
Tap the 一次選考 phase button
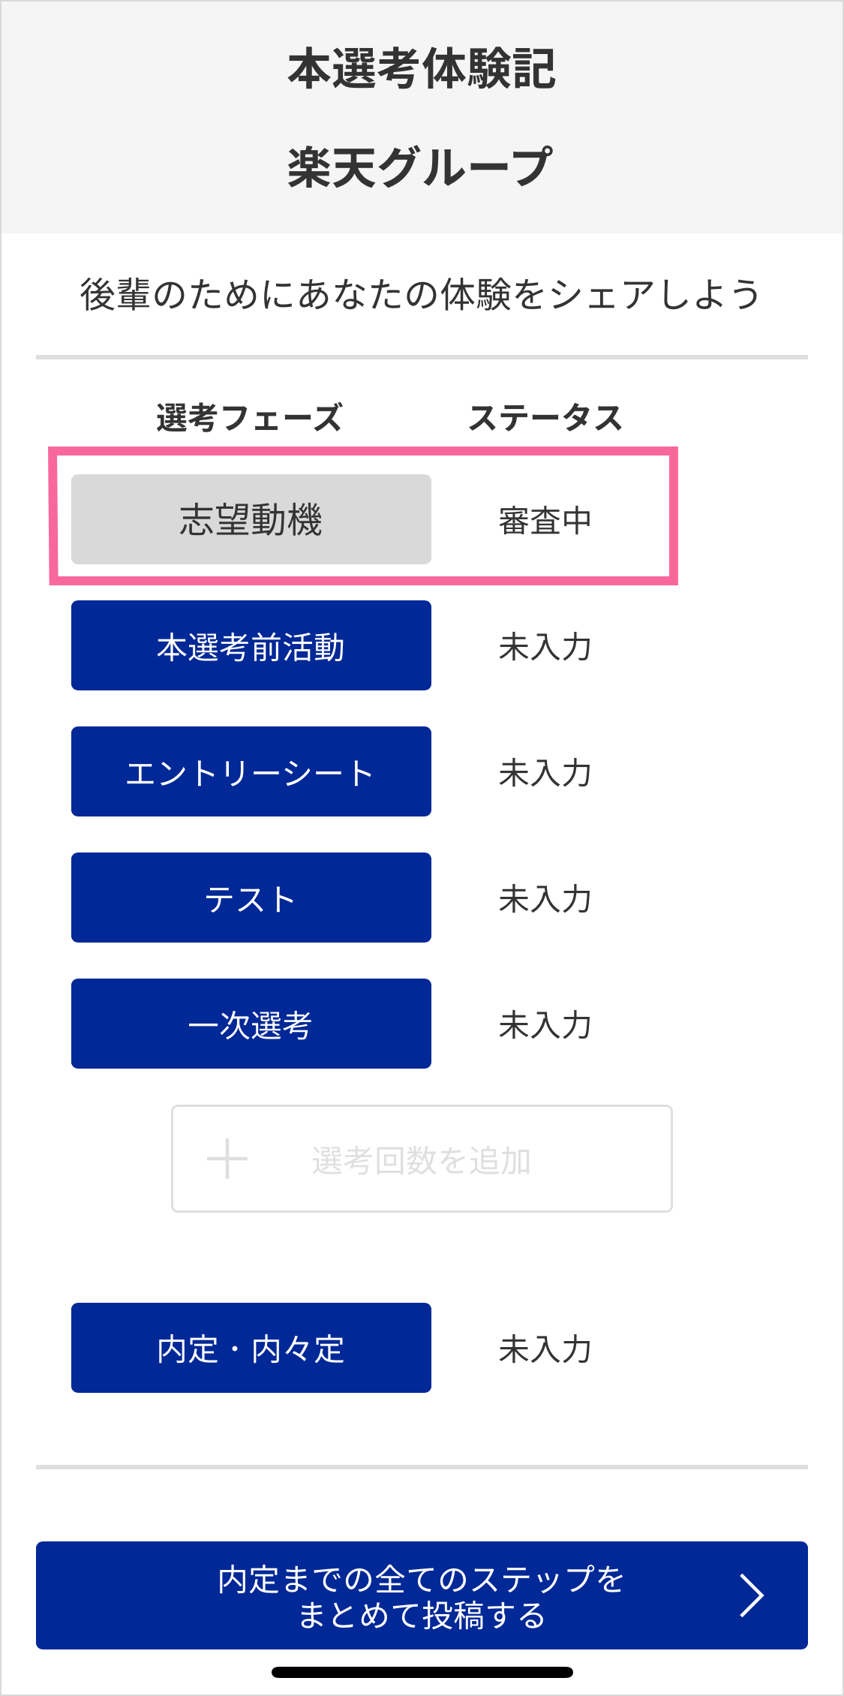[x=251, y=1024]
